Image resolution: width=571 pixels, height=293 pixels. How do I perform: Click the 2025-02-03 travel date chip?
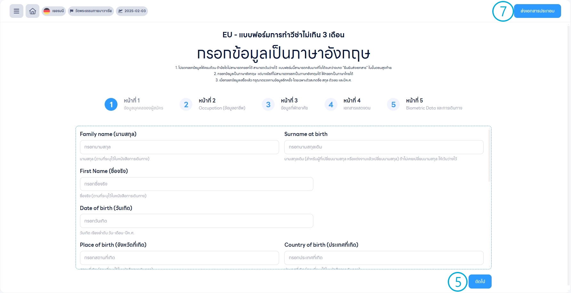coord(132,11)
